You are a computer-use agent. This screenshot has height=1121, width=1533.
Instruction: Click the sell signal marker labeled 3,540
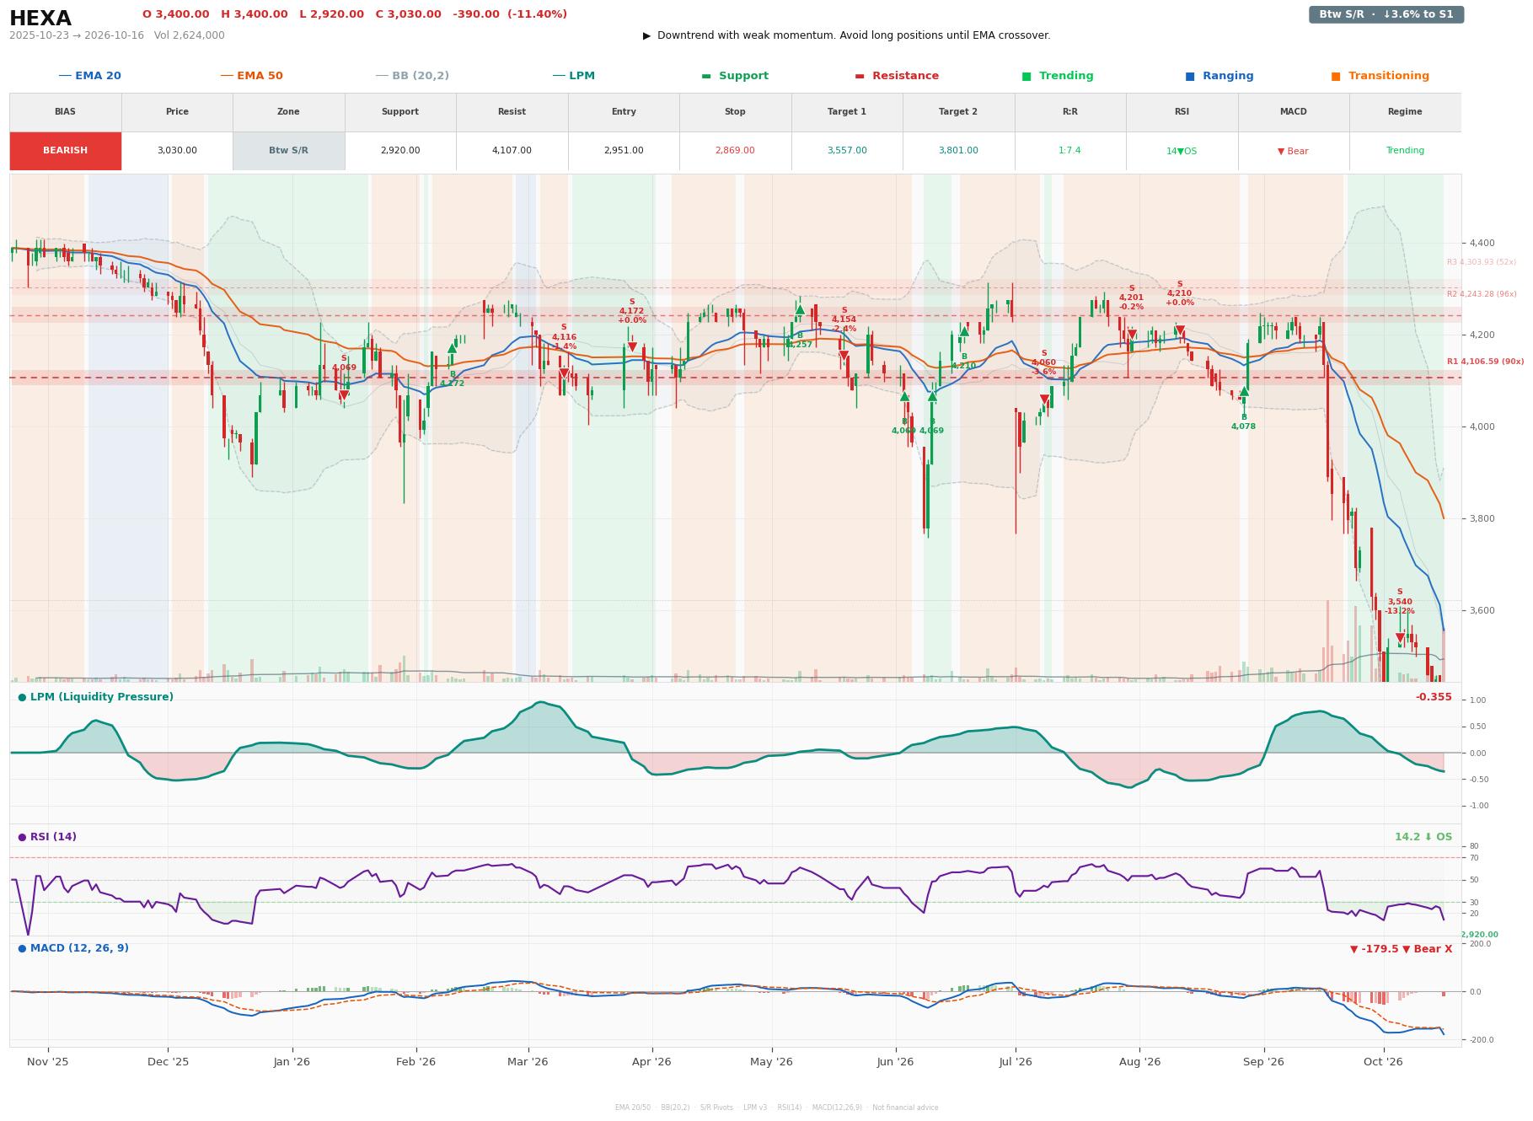click(x=1400, y=638)
